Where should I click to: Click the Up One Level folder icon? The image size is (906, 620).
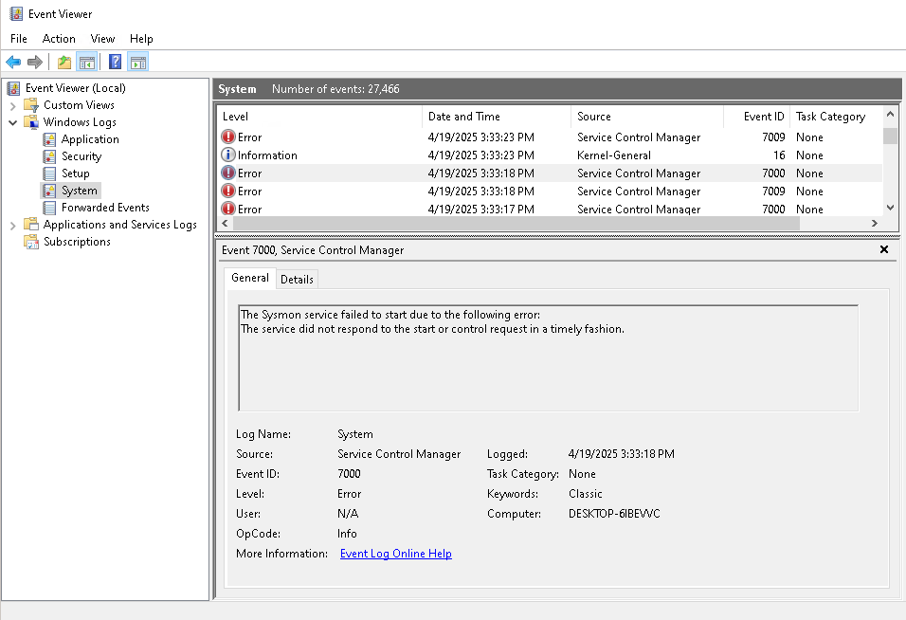tap(64, 62)
